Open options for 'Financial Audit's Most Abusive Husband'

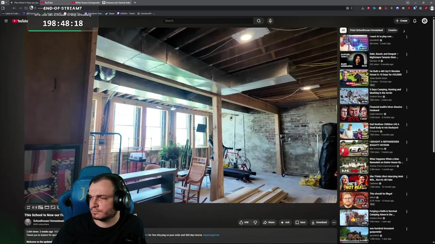coord(406,107)
